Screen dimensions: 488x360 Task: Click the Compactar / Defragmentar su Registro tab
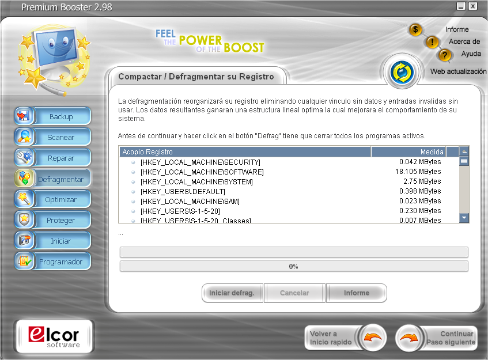click(196, 76)
